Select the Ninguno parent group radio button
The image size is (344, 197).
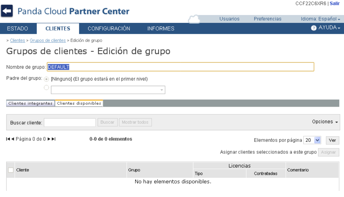coord(46,79)
